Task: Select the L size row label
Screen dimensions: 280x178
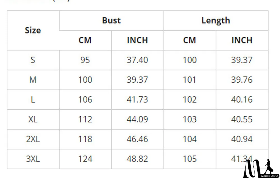Action: 33,100
